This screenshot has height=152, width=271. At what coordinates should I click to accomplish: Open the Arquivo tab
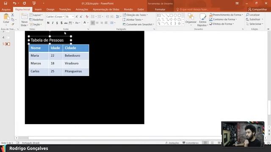tap(6, 9)
